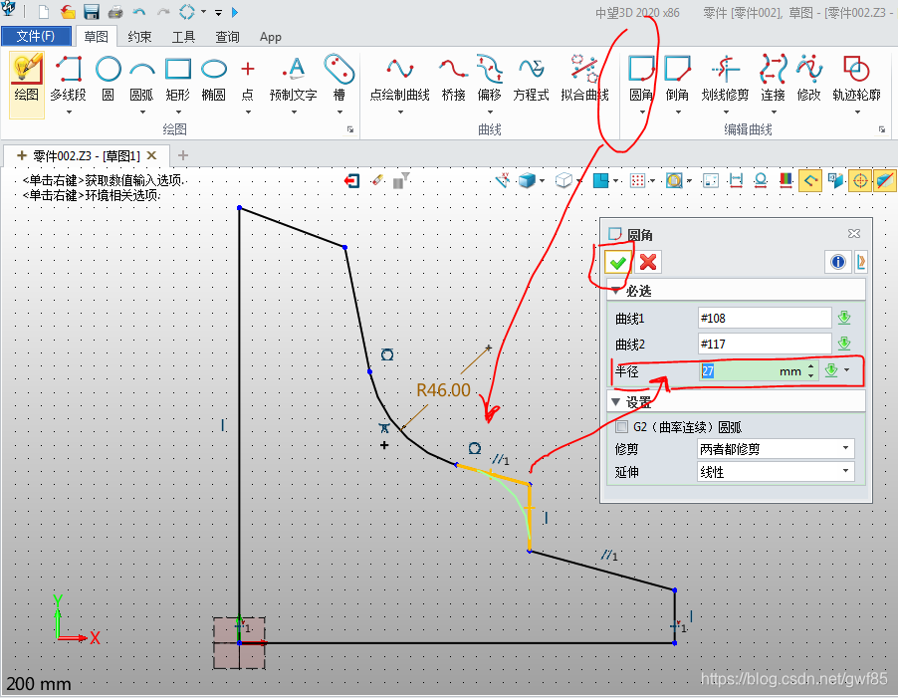Click the 划线修剪 trim tool
This screenshot has width=898, height=698.
click(724, 79)
